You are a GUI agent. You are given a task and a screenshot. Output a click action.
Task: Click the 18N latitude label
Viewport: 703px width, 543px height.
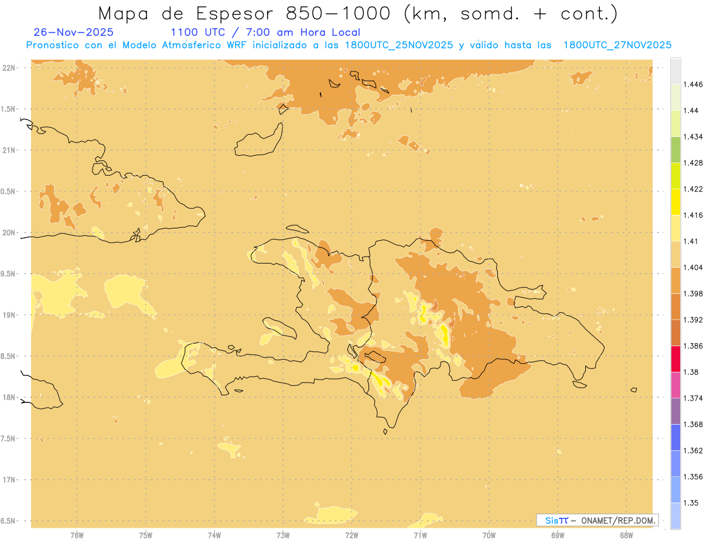click(x=9, y=398)
